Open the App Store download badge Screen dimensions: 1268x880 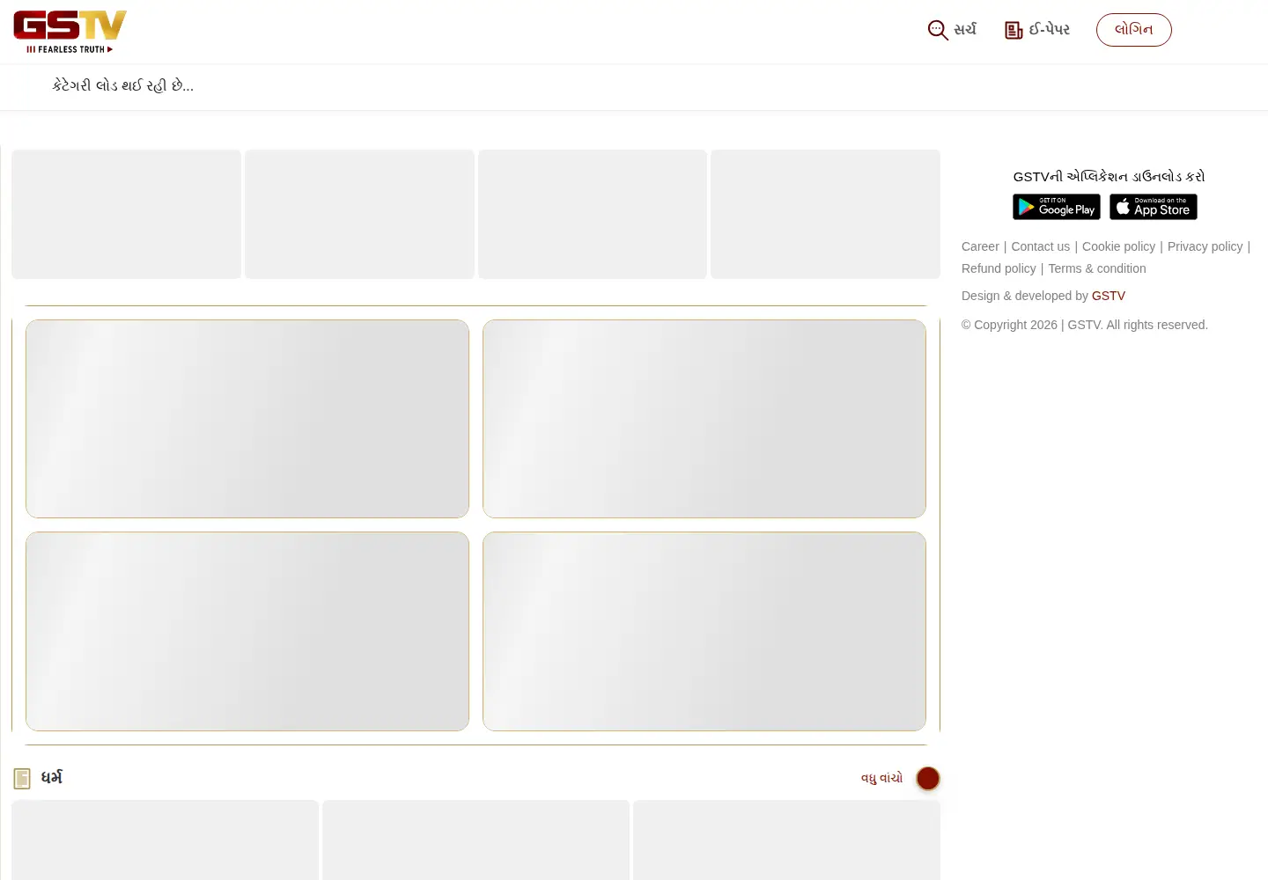(1154, 207)
